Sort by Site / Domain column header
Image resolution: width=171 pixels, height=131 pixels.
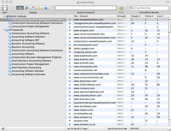[95, 16]
